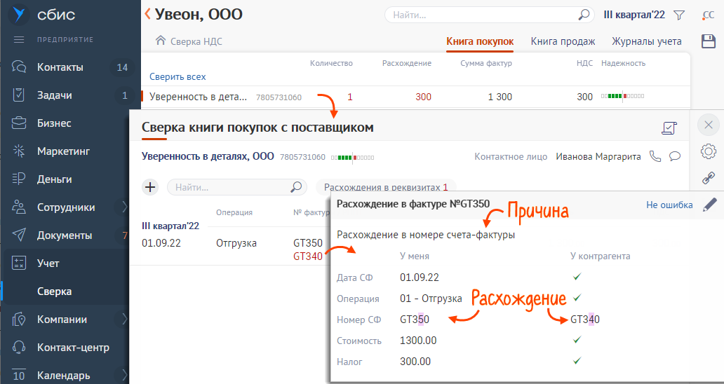Select Сверка submenu item

55,292
